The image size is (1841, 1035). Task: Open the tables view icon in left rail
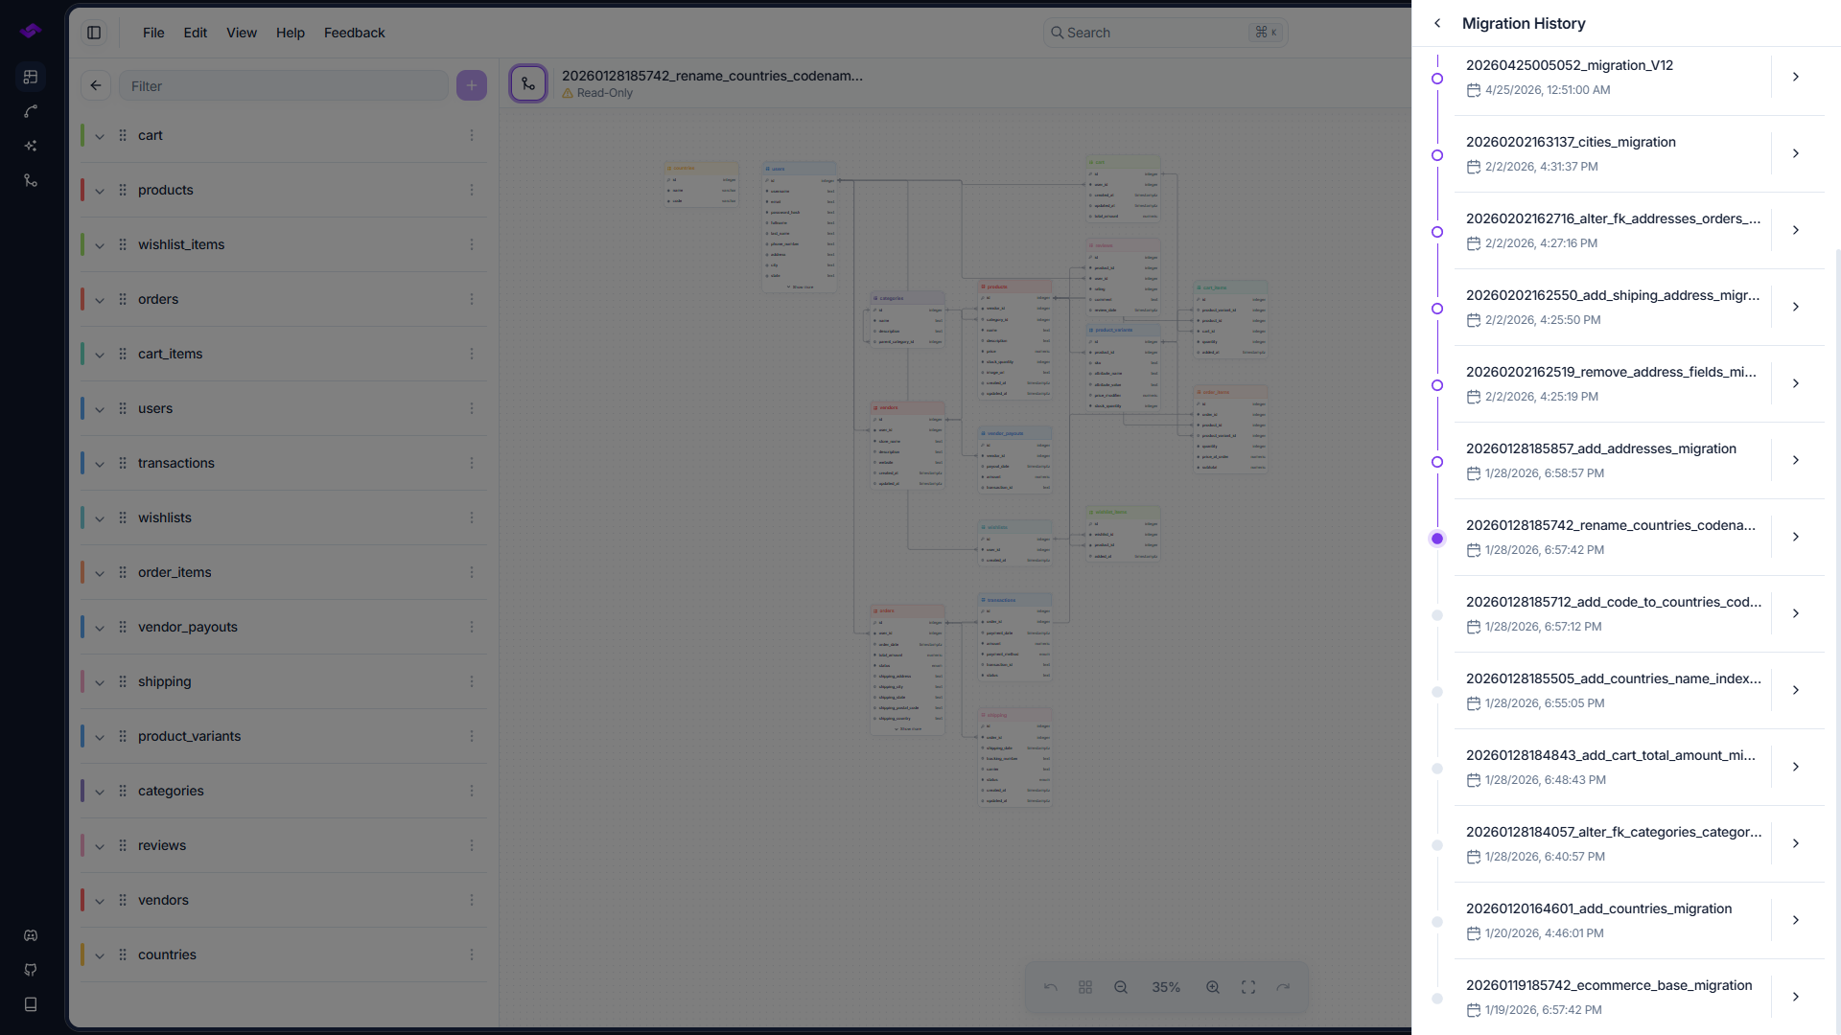tap(31, 77)
